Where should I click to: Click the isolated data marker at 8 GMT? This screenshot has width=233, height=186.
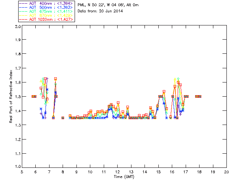click(x=63, y=118)
